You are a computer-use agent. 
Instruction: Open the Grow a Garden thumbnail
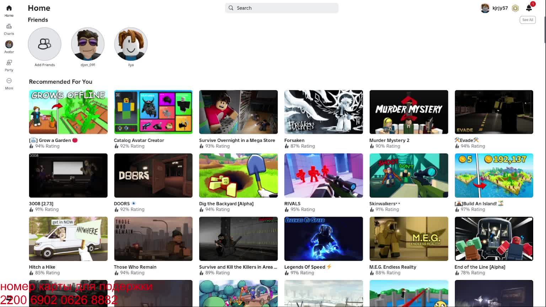tap(68, 112)
